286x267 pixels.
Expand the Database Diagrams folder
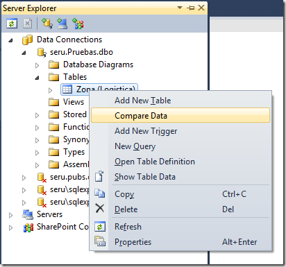pyautogui.click(x=37, y=65)
